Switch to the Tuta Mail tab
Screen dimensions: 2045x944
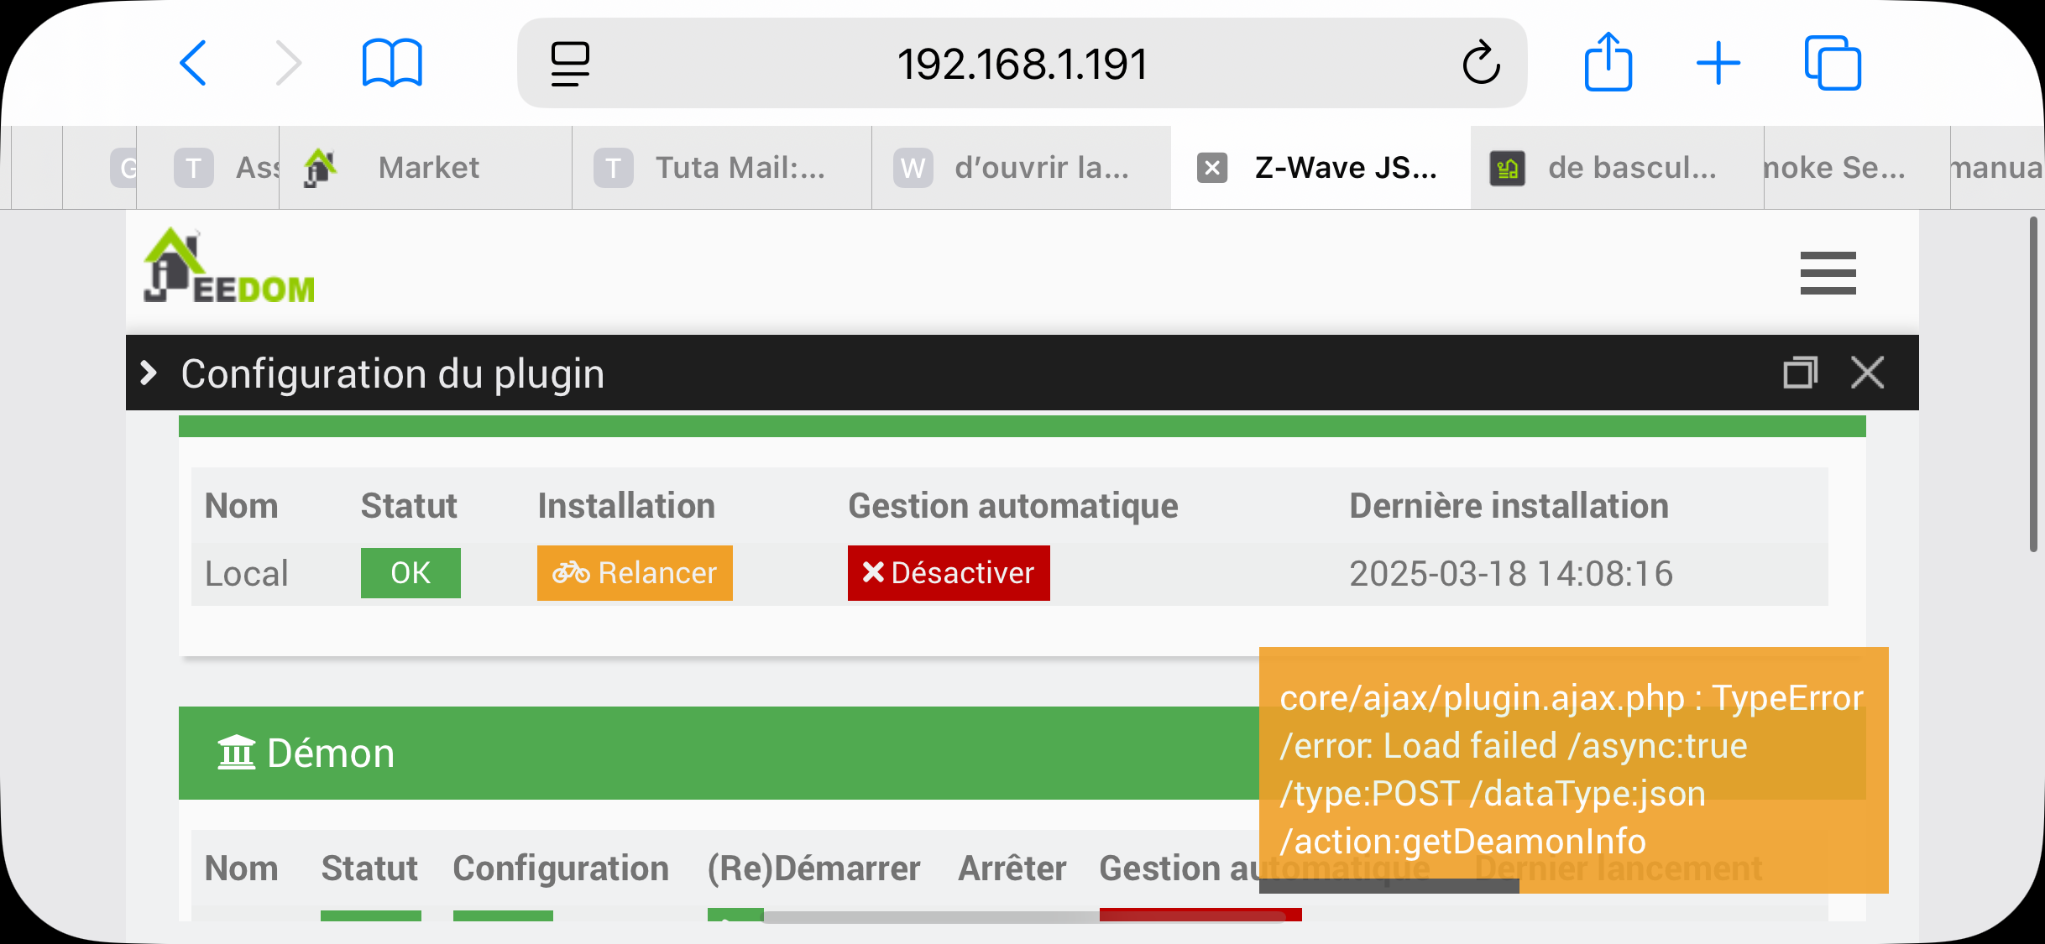coord(739,168)
